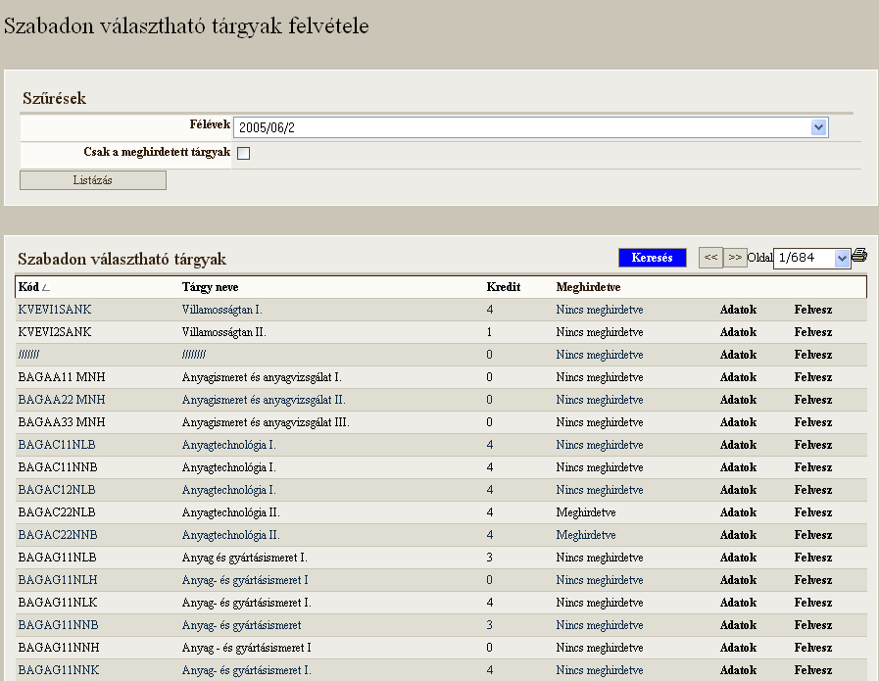879x681 pixels.
Task: Open Adatok for KVEVI2SANK Villamosságtan II.
Action: (x=738, y=332)
